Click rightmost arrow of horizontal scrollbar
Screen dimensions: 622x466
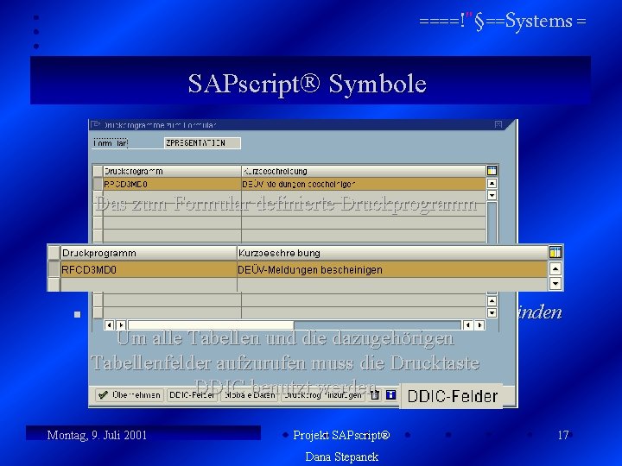(480, 325)
